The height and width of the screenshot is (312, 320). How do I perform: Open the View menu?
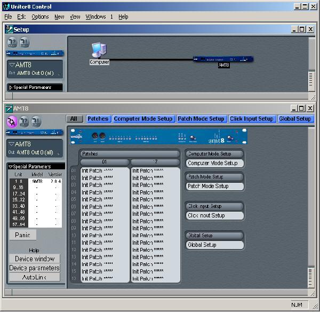pos(75,17)
